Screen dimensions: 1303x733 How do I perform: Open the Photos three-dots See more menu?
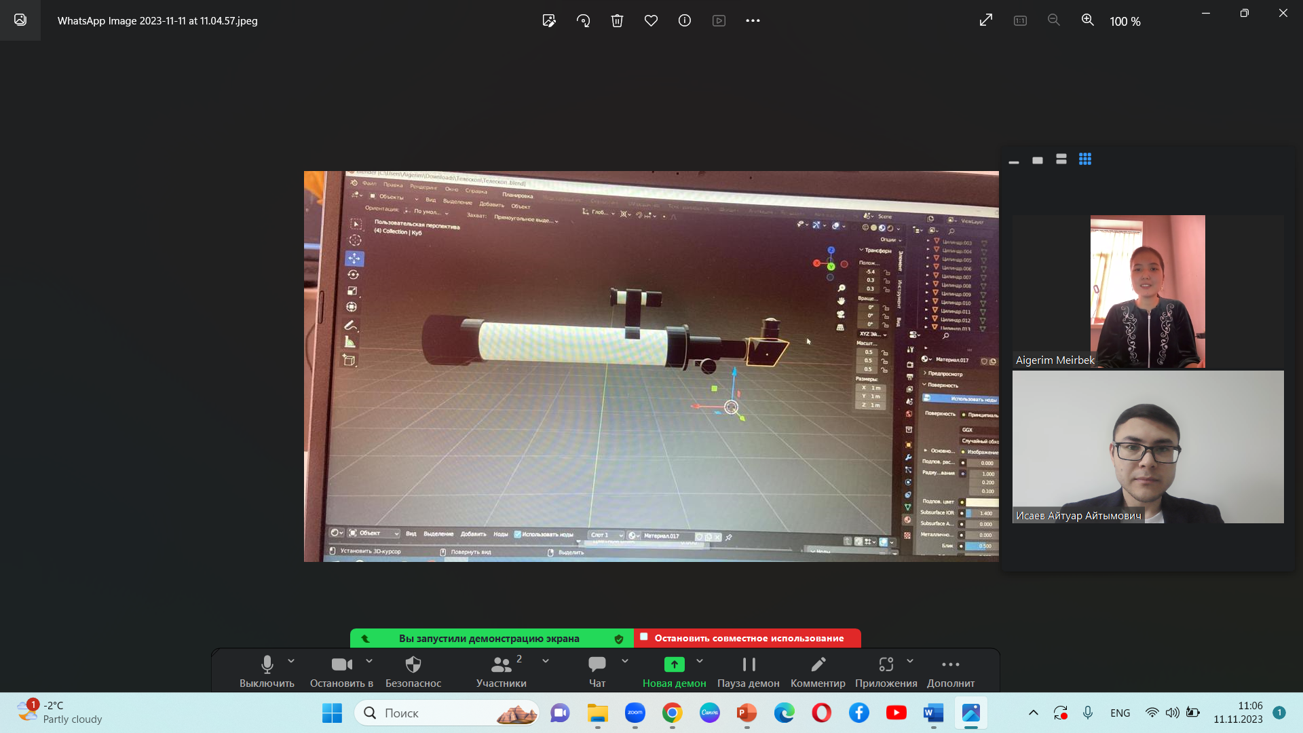(753, 20)
